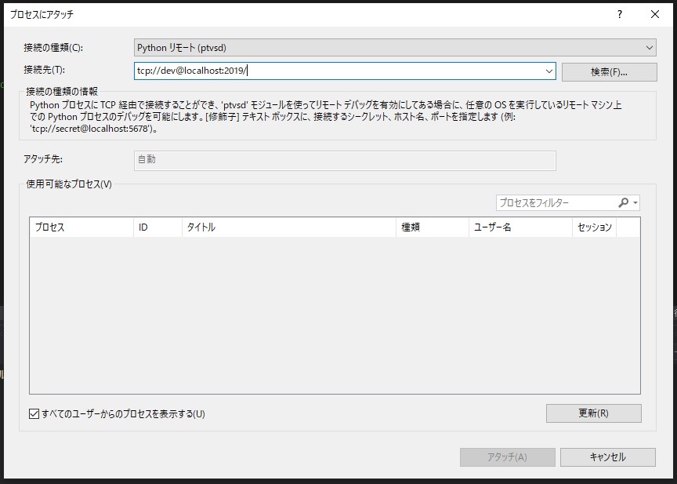
Task: Sort by タイトル column header
Action: (289, 227)
